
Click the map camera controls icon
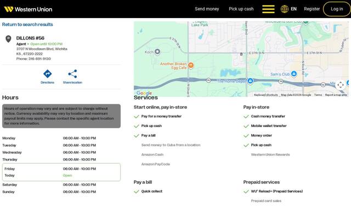341,85
